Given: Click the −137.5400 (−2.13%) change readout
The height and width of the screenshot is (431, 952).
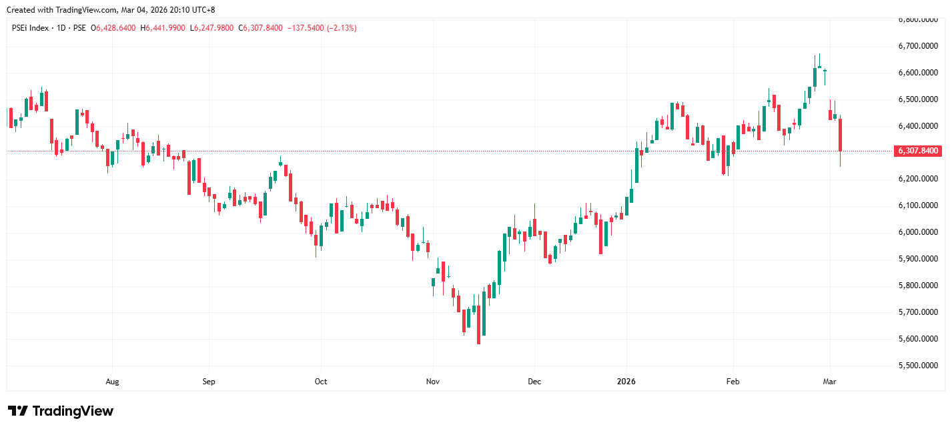Looking at the screenshot, I should tap(322, 28).
